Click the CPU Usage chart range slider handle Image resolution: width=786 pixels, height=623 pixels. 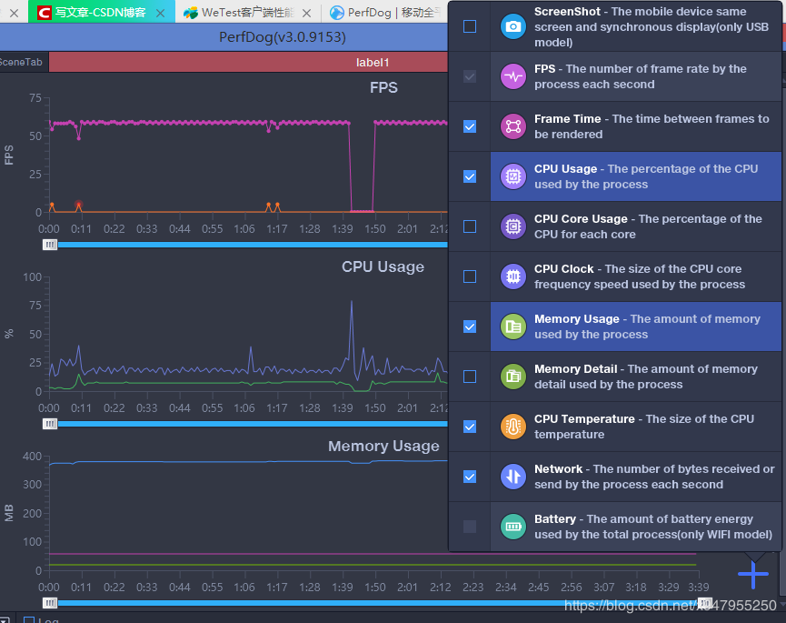coord(50,424)
